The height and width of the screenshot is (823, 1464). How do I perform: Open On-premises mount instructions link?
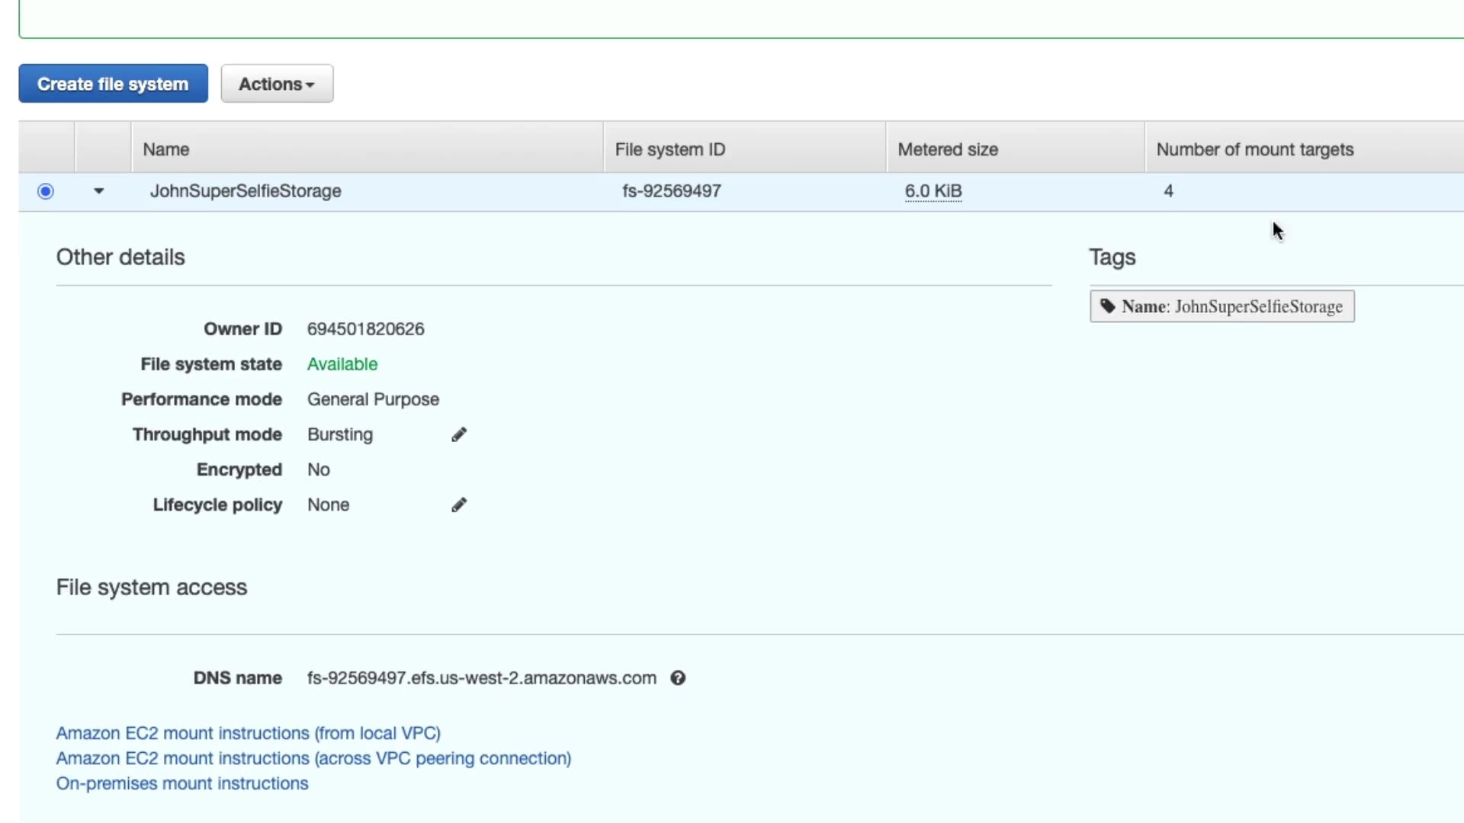(x=182, y=783)
